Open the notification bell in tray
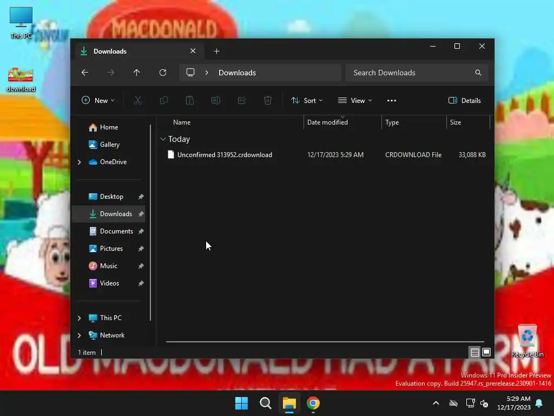 [x=539, y=403]
